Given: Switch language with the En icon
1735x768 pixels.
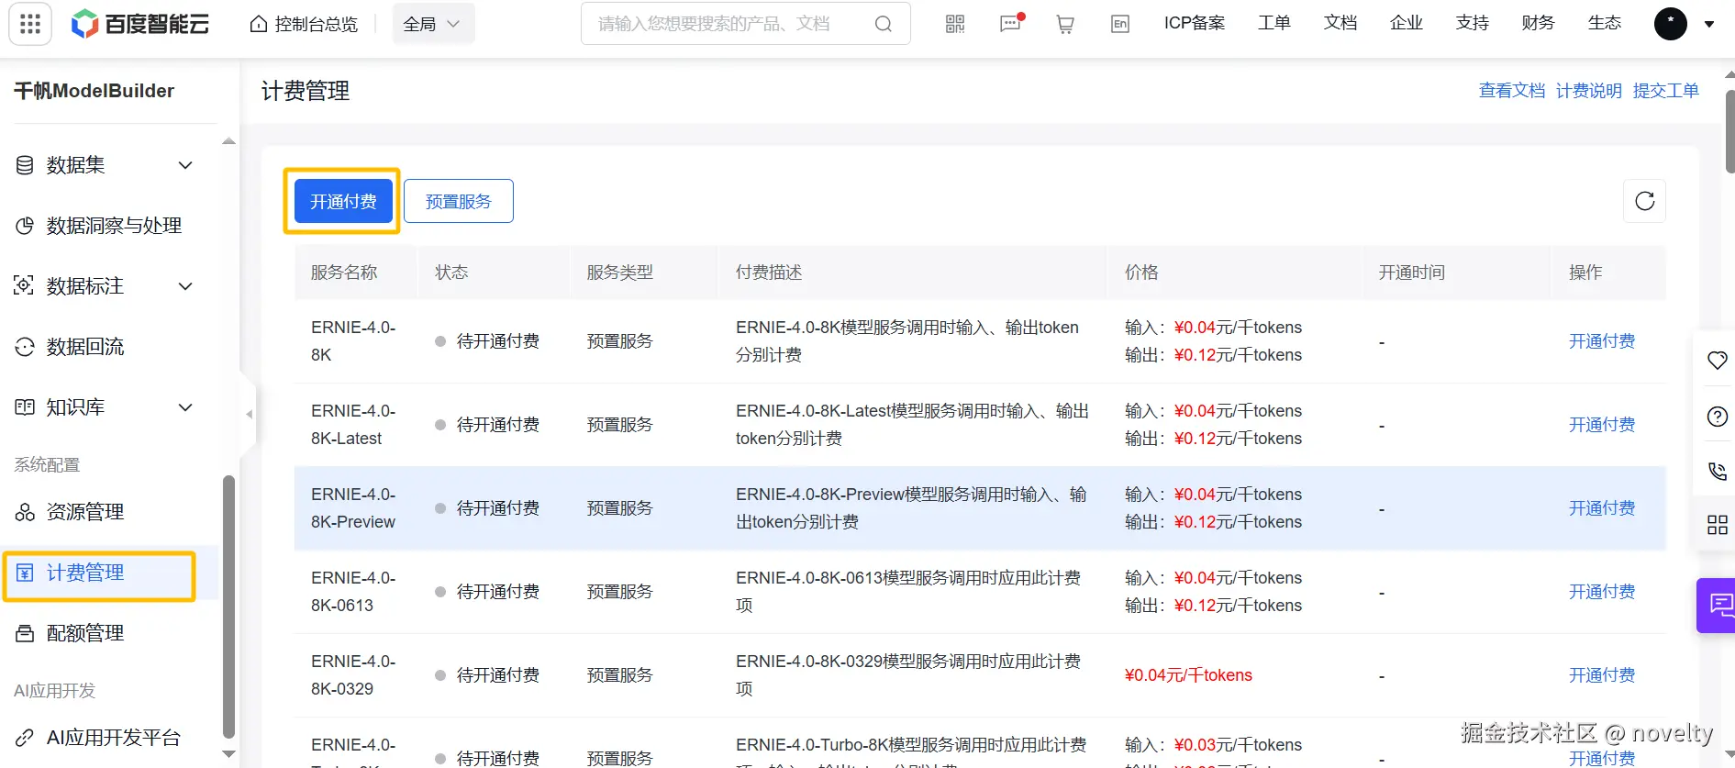Looking at the screenshot, I should click(x=1120, y=24).
